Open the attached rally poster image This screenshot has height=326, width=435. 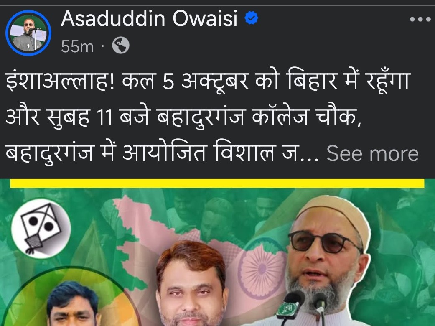click(217, 252)
